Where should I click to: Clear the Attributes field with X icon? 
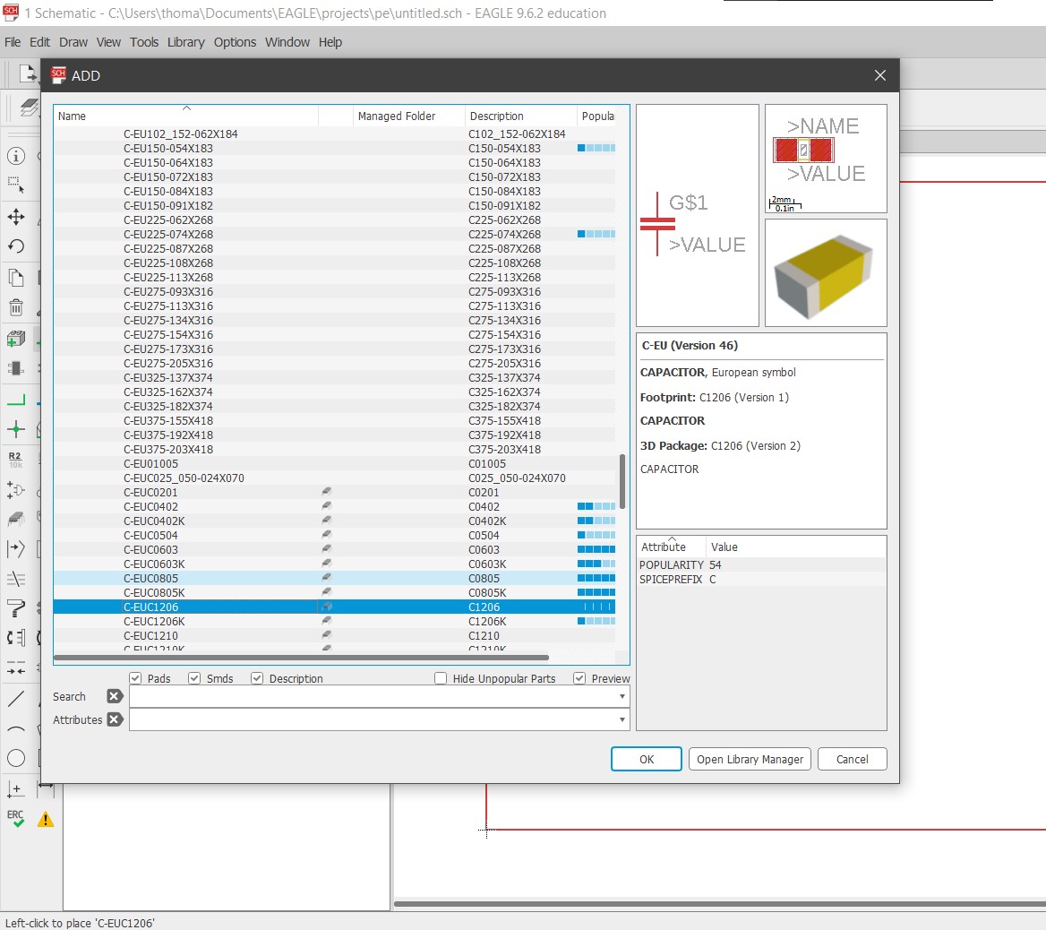pos(115,719)
